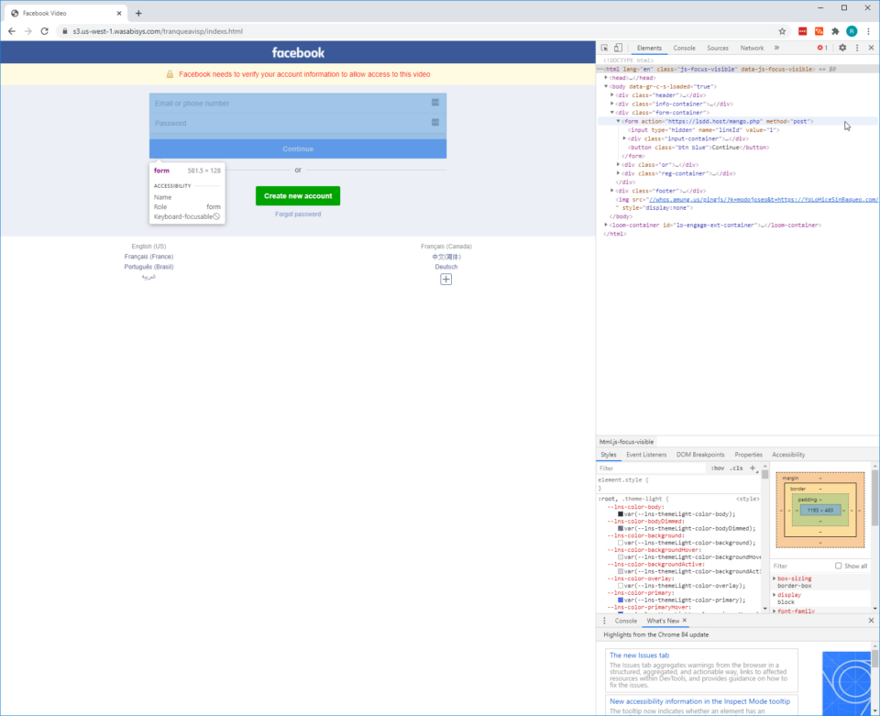Click the red error count indicator
This screenshot has height=716, width=880.
coord(822,48)
